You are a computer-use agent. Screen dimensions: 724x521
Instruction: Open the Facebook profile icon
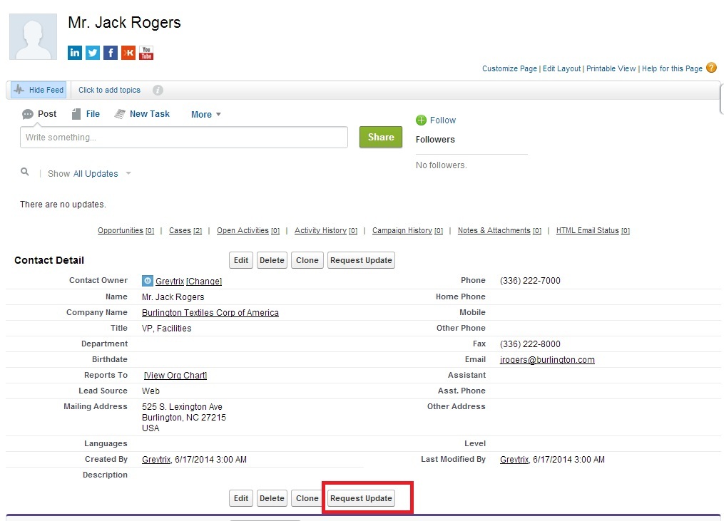(x=111, y=53)
